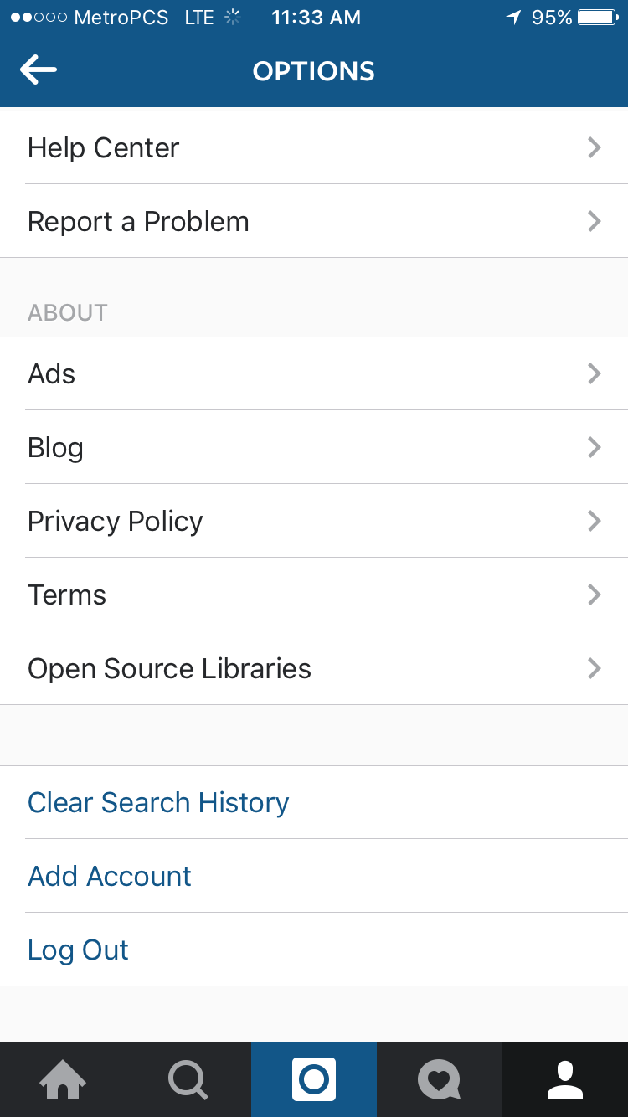Open the Terms entry

click(67, 595)
